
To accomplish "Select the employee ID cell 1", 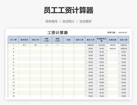I will (13, 45).
